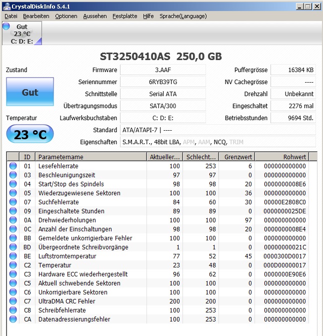Select raw value 0000000025DE
The image size is (323, 336).
point(284,211)
